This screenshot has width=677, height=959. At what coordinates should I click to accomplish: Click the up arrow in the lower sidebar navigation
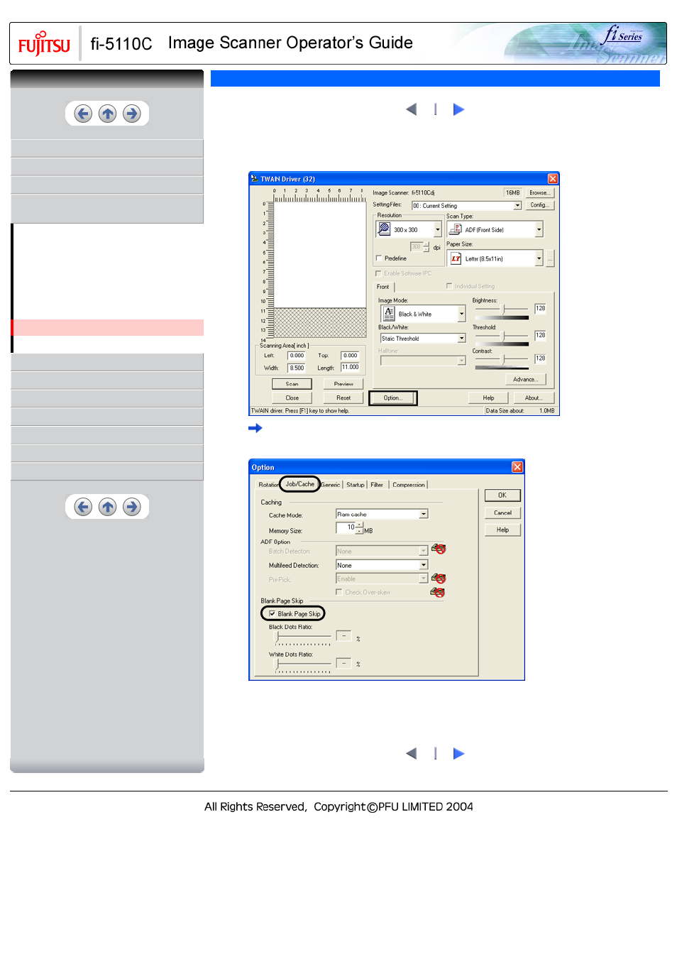[x=107, y=507]
